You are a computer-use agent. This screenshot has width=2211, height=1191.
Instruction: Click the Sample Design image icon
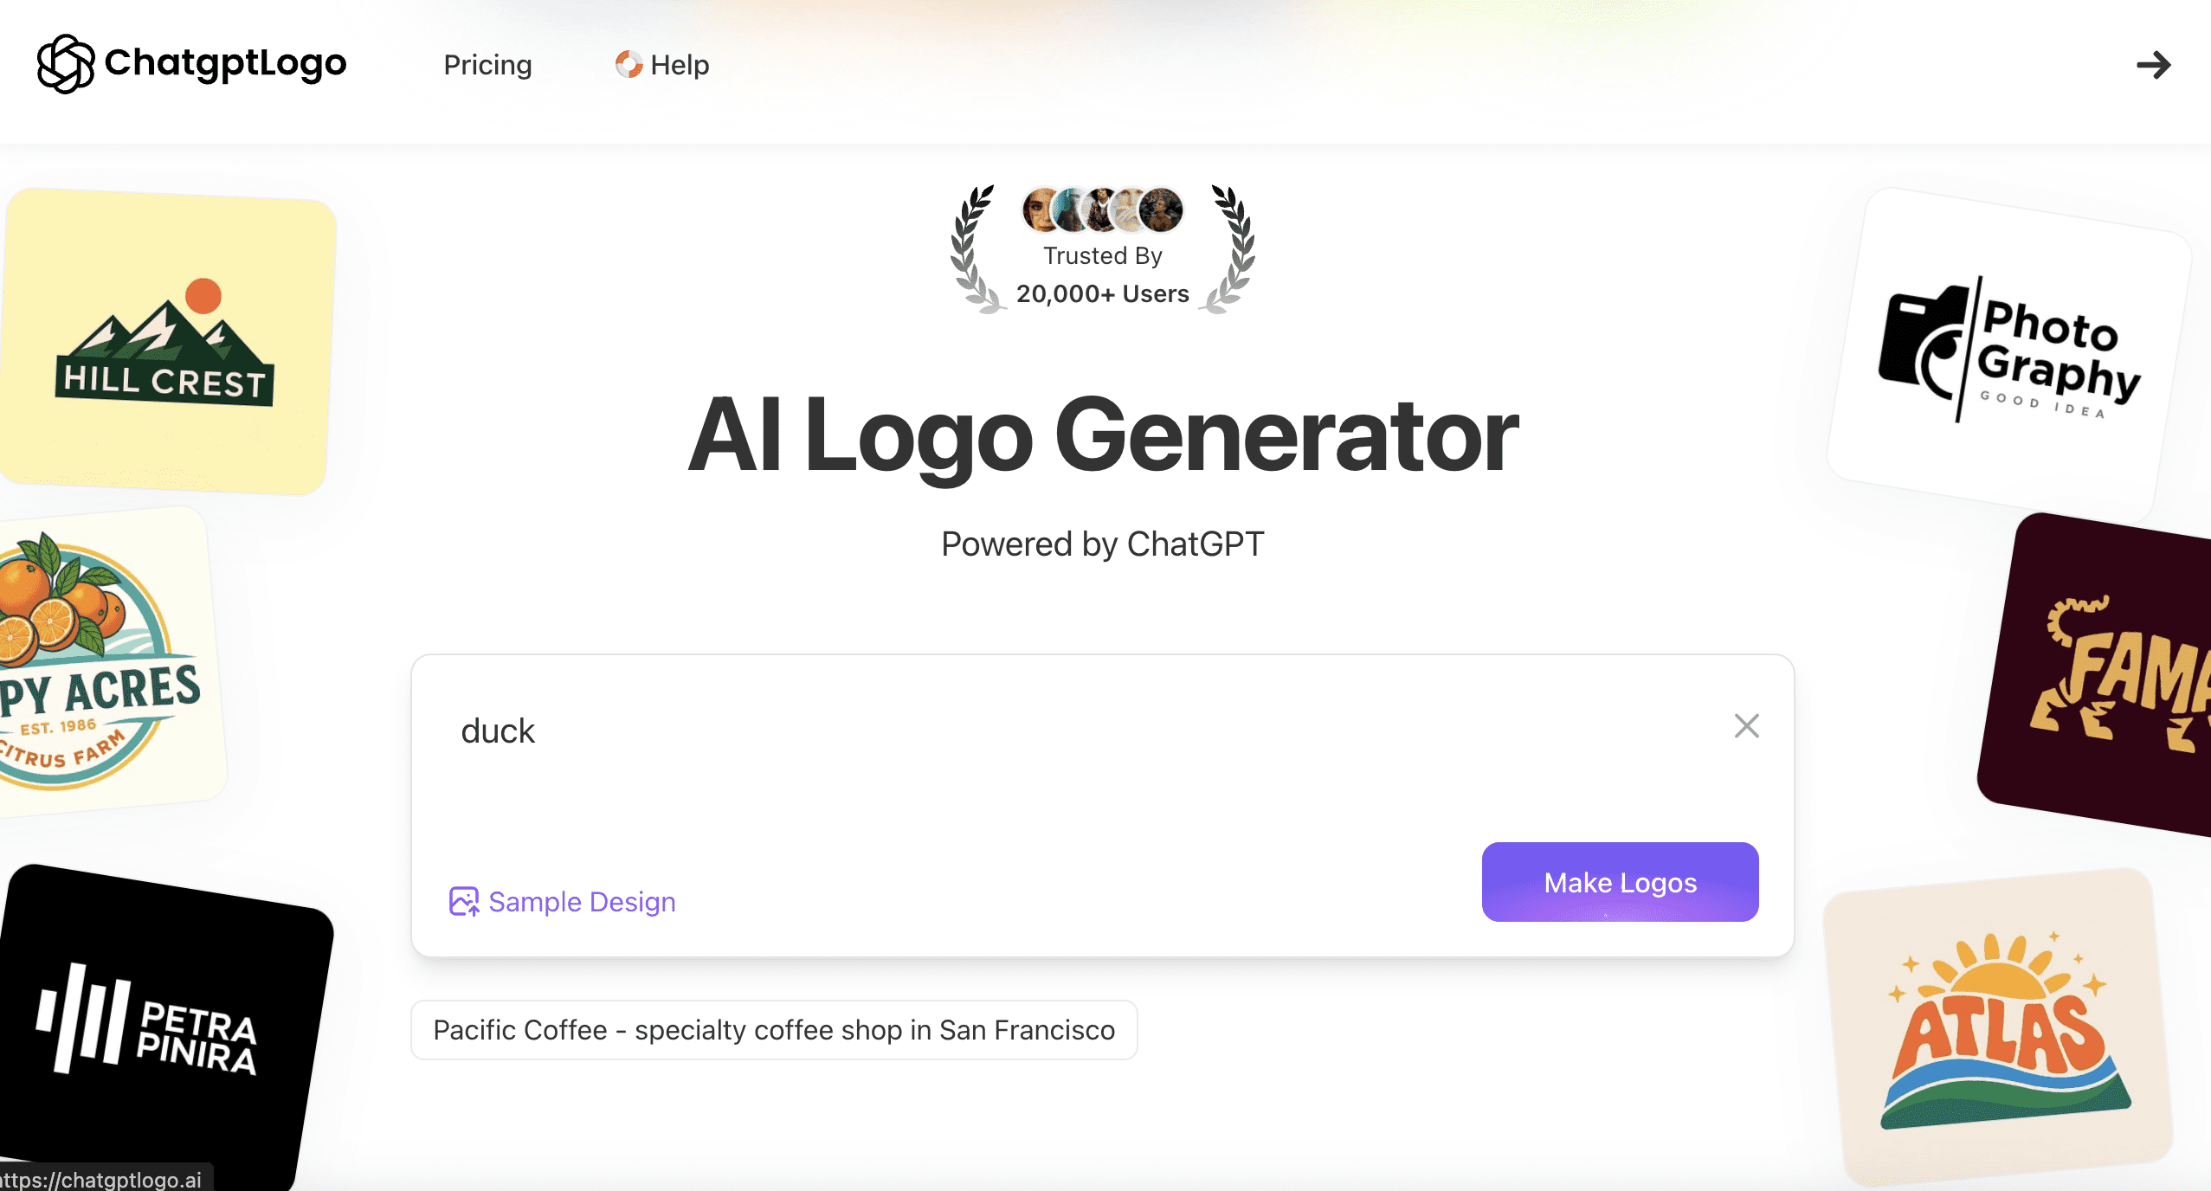(464, 901)
